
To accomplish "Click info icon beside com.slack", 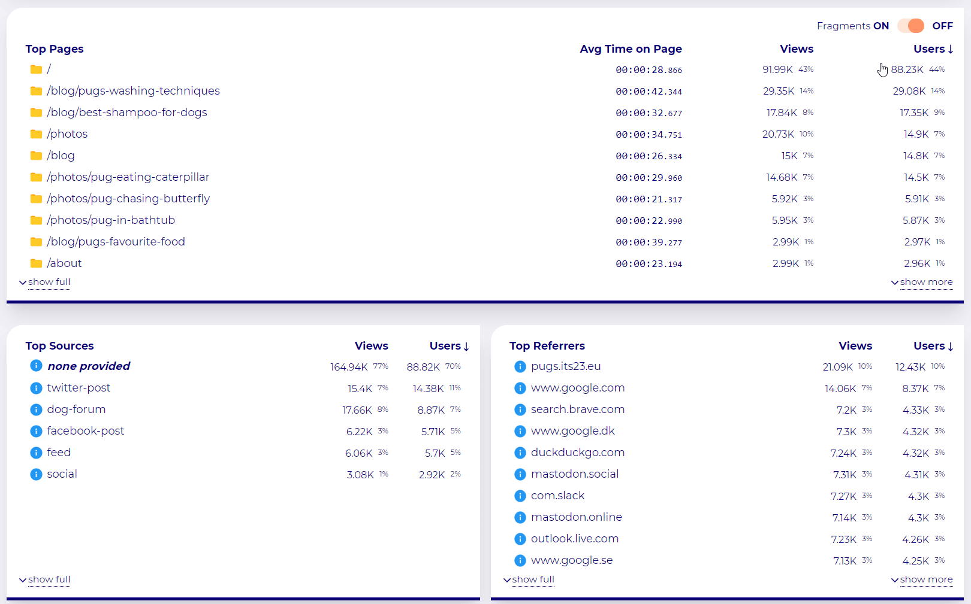I will click(x=520, y=496).
